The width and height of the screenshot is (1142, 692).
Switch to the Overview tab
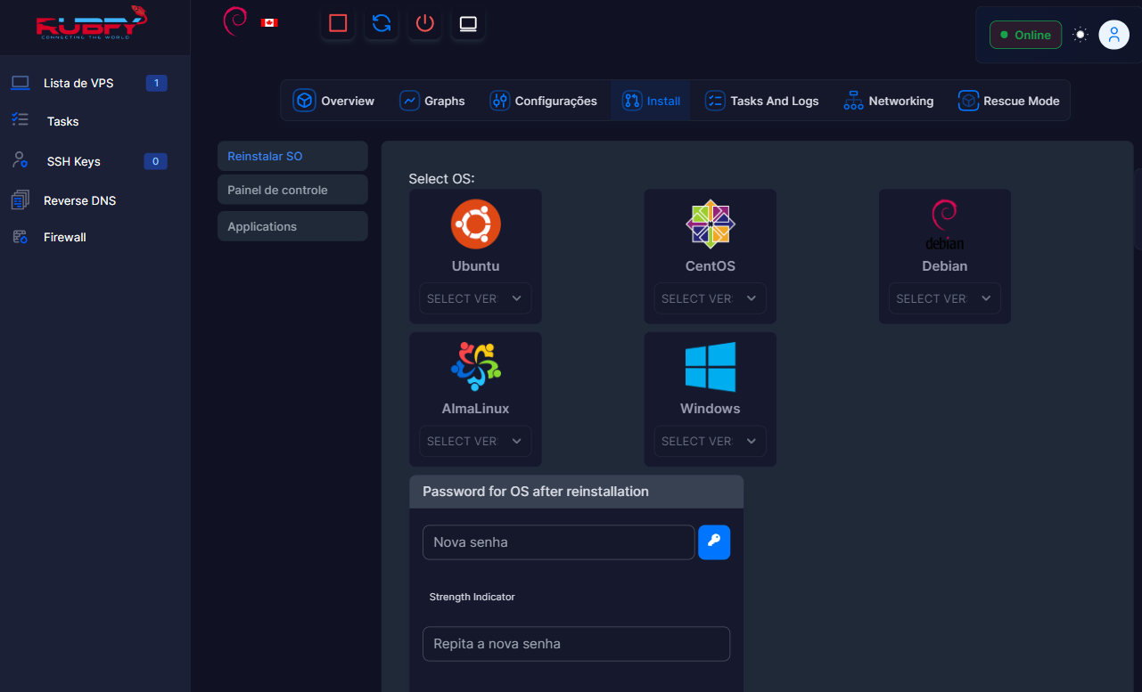point(333,101)
